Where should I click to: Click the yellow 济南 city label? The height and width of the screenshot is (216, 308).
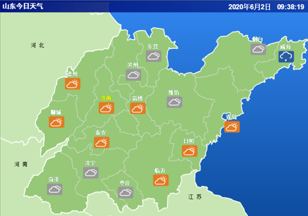point(106,98)
